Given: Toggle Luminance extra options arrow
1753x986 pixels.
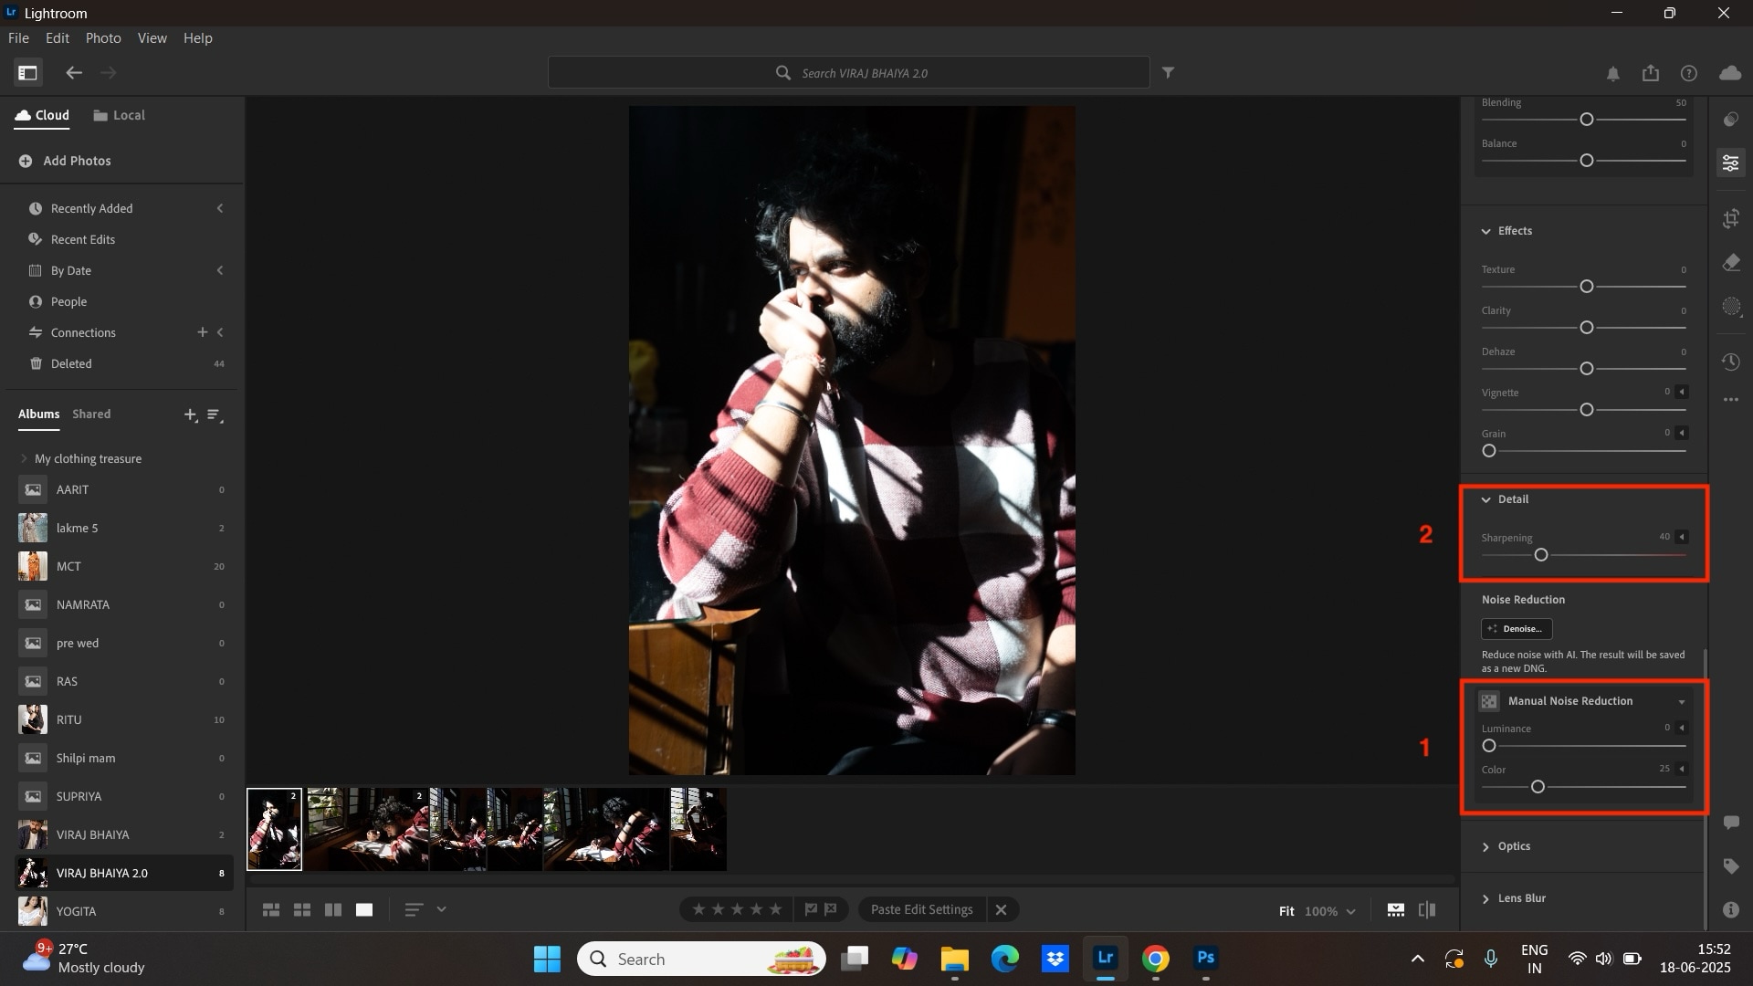Looking at the screenshot, I should [1682, 728].
